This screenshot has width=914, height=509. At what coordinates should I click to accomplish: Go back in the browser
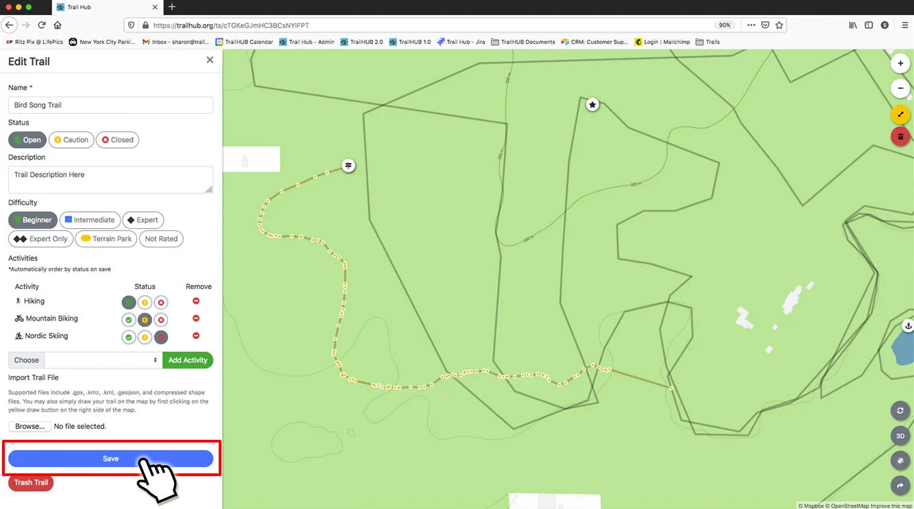click(9, 25)
